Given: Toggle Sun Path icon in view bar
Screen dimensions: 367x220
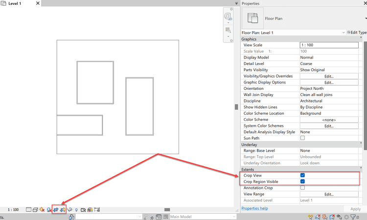Looking at the screenshot, I should point(42,210).
